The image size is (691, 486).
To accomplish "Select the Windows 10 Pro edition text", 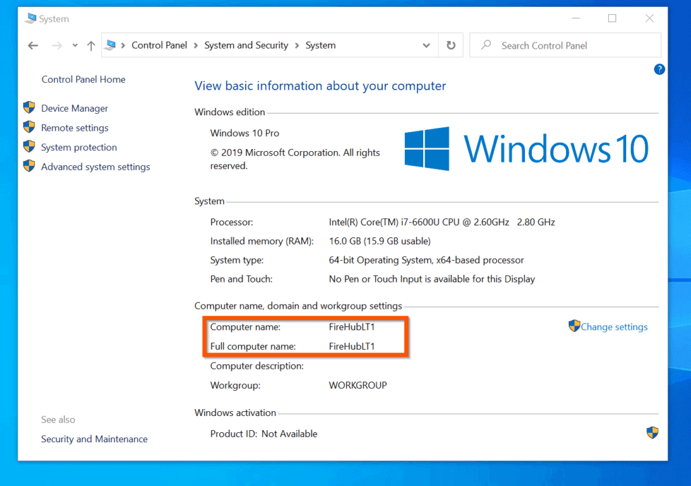I will (244, 133).
